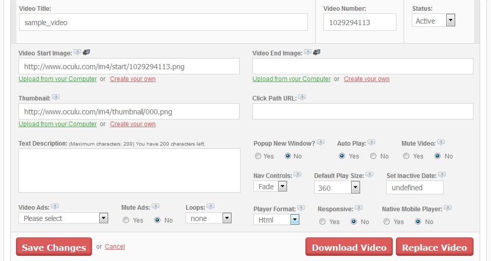Click camera icon next to Video Start Image
491x261 pixels.
[x=86, y=52]
